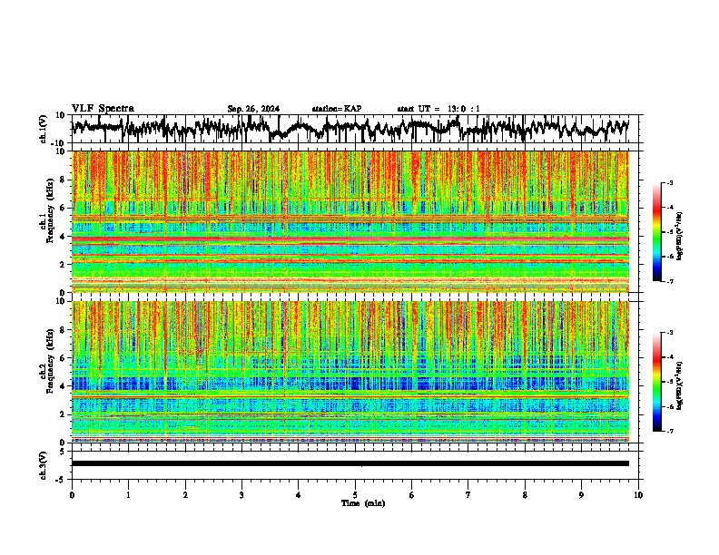
Task: Click the "start UT = 13:0 :1" text
Action: pyautogui.click(x=438, y=109)
